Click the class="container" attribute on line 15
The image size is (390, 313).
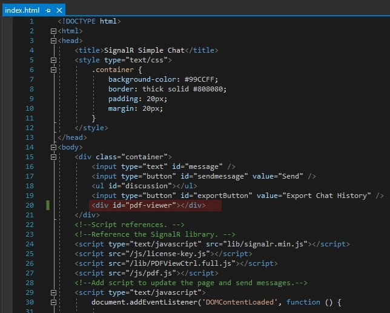click(x=131, y=157)
